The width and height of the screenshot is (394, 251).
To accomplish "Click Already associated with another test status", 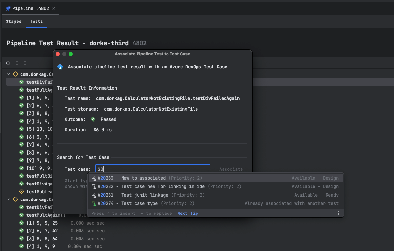I will point(292,203).
